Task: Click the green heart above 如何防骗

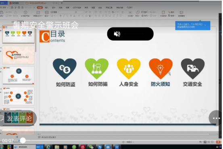Action: pyautogui.click(x=97, y=69)
